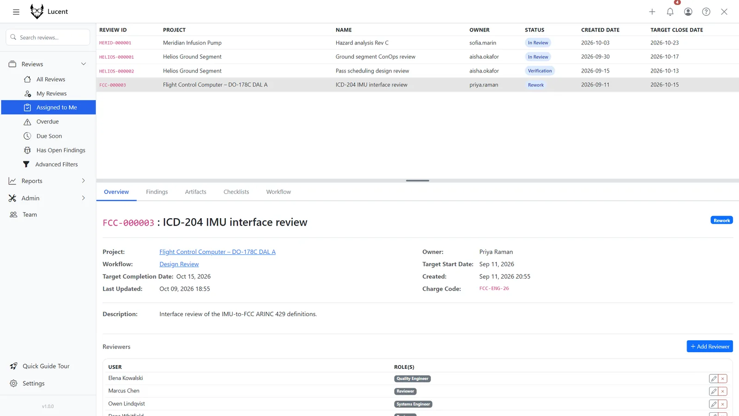Select the Ground segment ConOps review row
Viewport: 739px width, 416px height.
(x=418, y=57)
